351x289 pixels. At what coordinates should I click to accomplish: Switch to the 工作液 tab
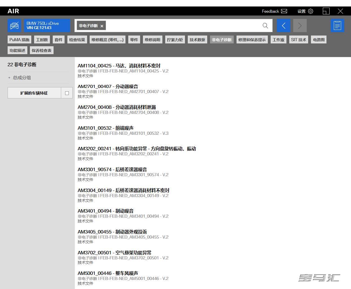(279, 40)
